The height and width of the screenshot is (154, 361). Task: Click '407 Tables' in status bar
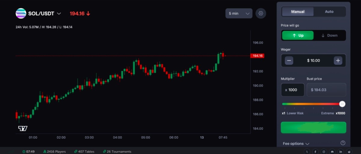(x=86, y=152)
